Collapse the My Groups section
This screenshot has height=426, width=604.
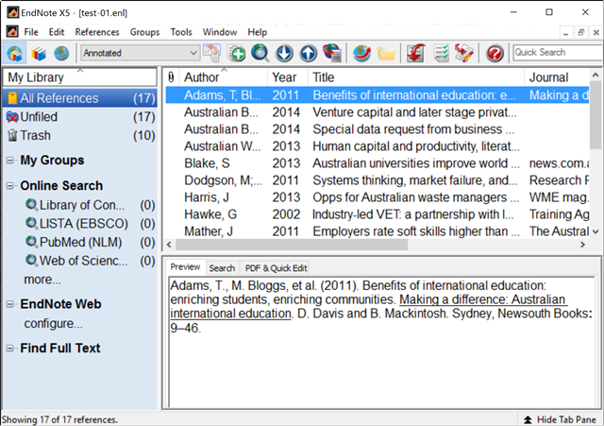pyautogui.click(x=10, y=161)
